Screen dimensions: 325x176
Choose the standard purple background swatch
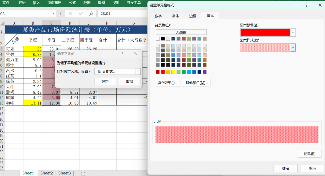coord(205,72)
